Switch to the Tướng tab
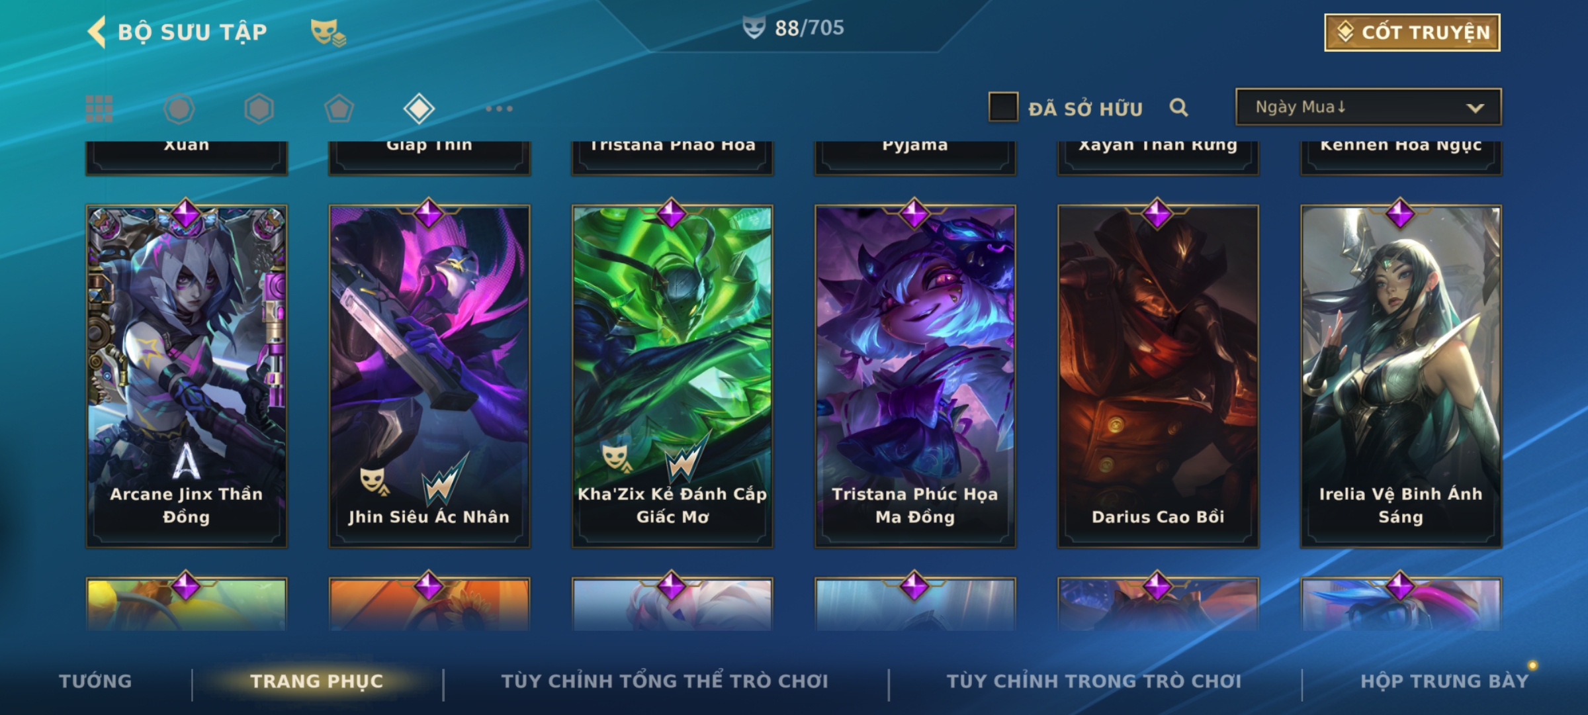The height and width of the screenshot is (715, 1588). (95, 681)
